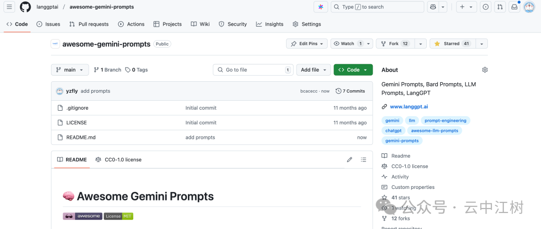Switch to the CC0-1.0 license tab

coord(118,160)
